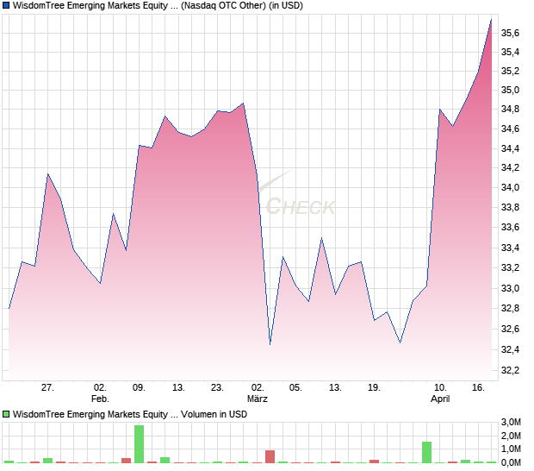Click the '16.' date axis label
This screenshot has width=534, height=471.
point(478,388)
